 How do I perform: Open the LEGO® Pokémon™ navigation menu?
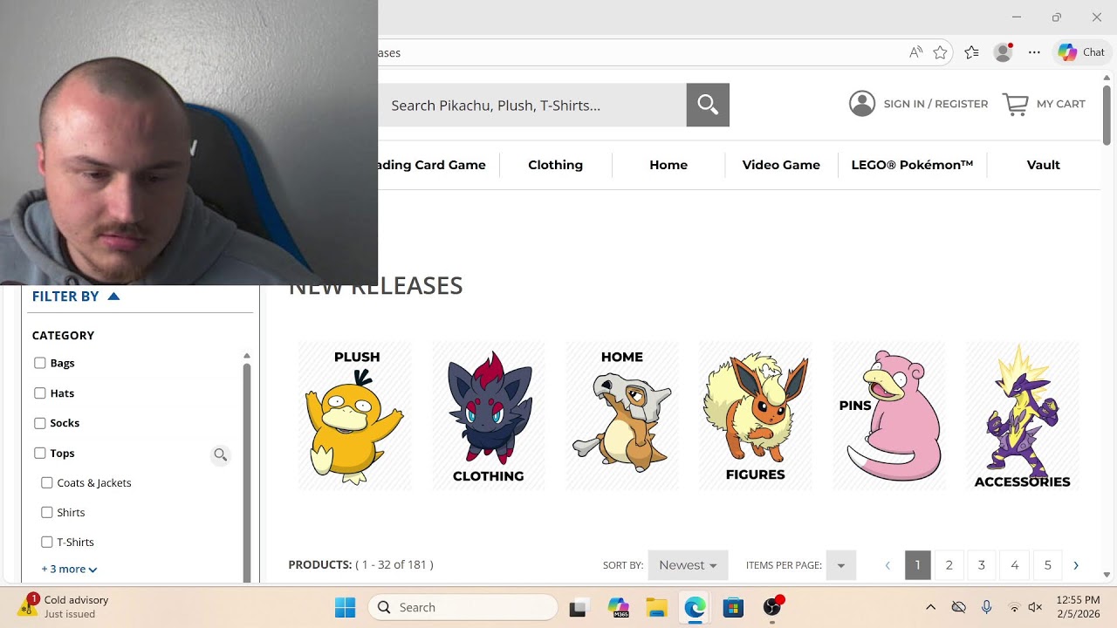[912, 165]
